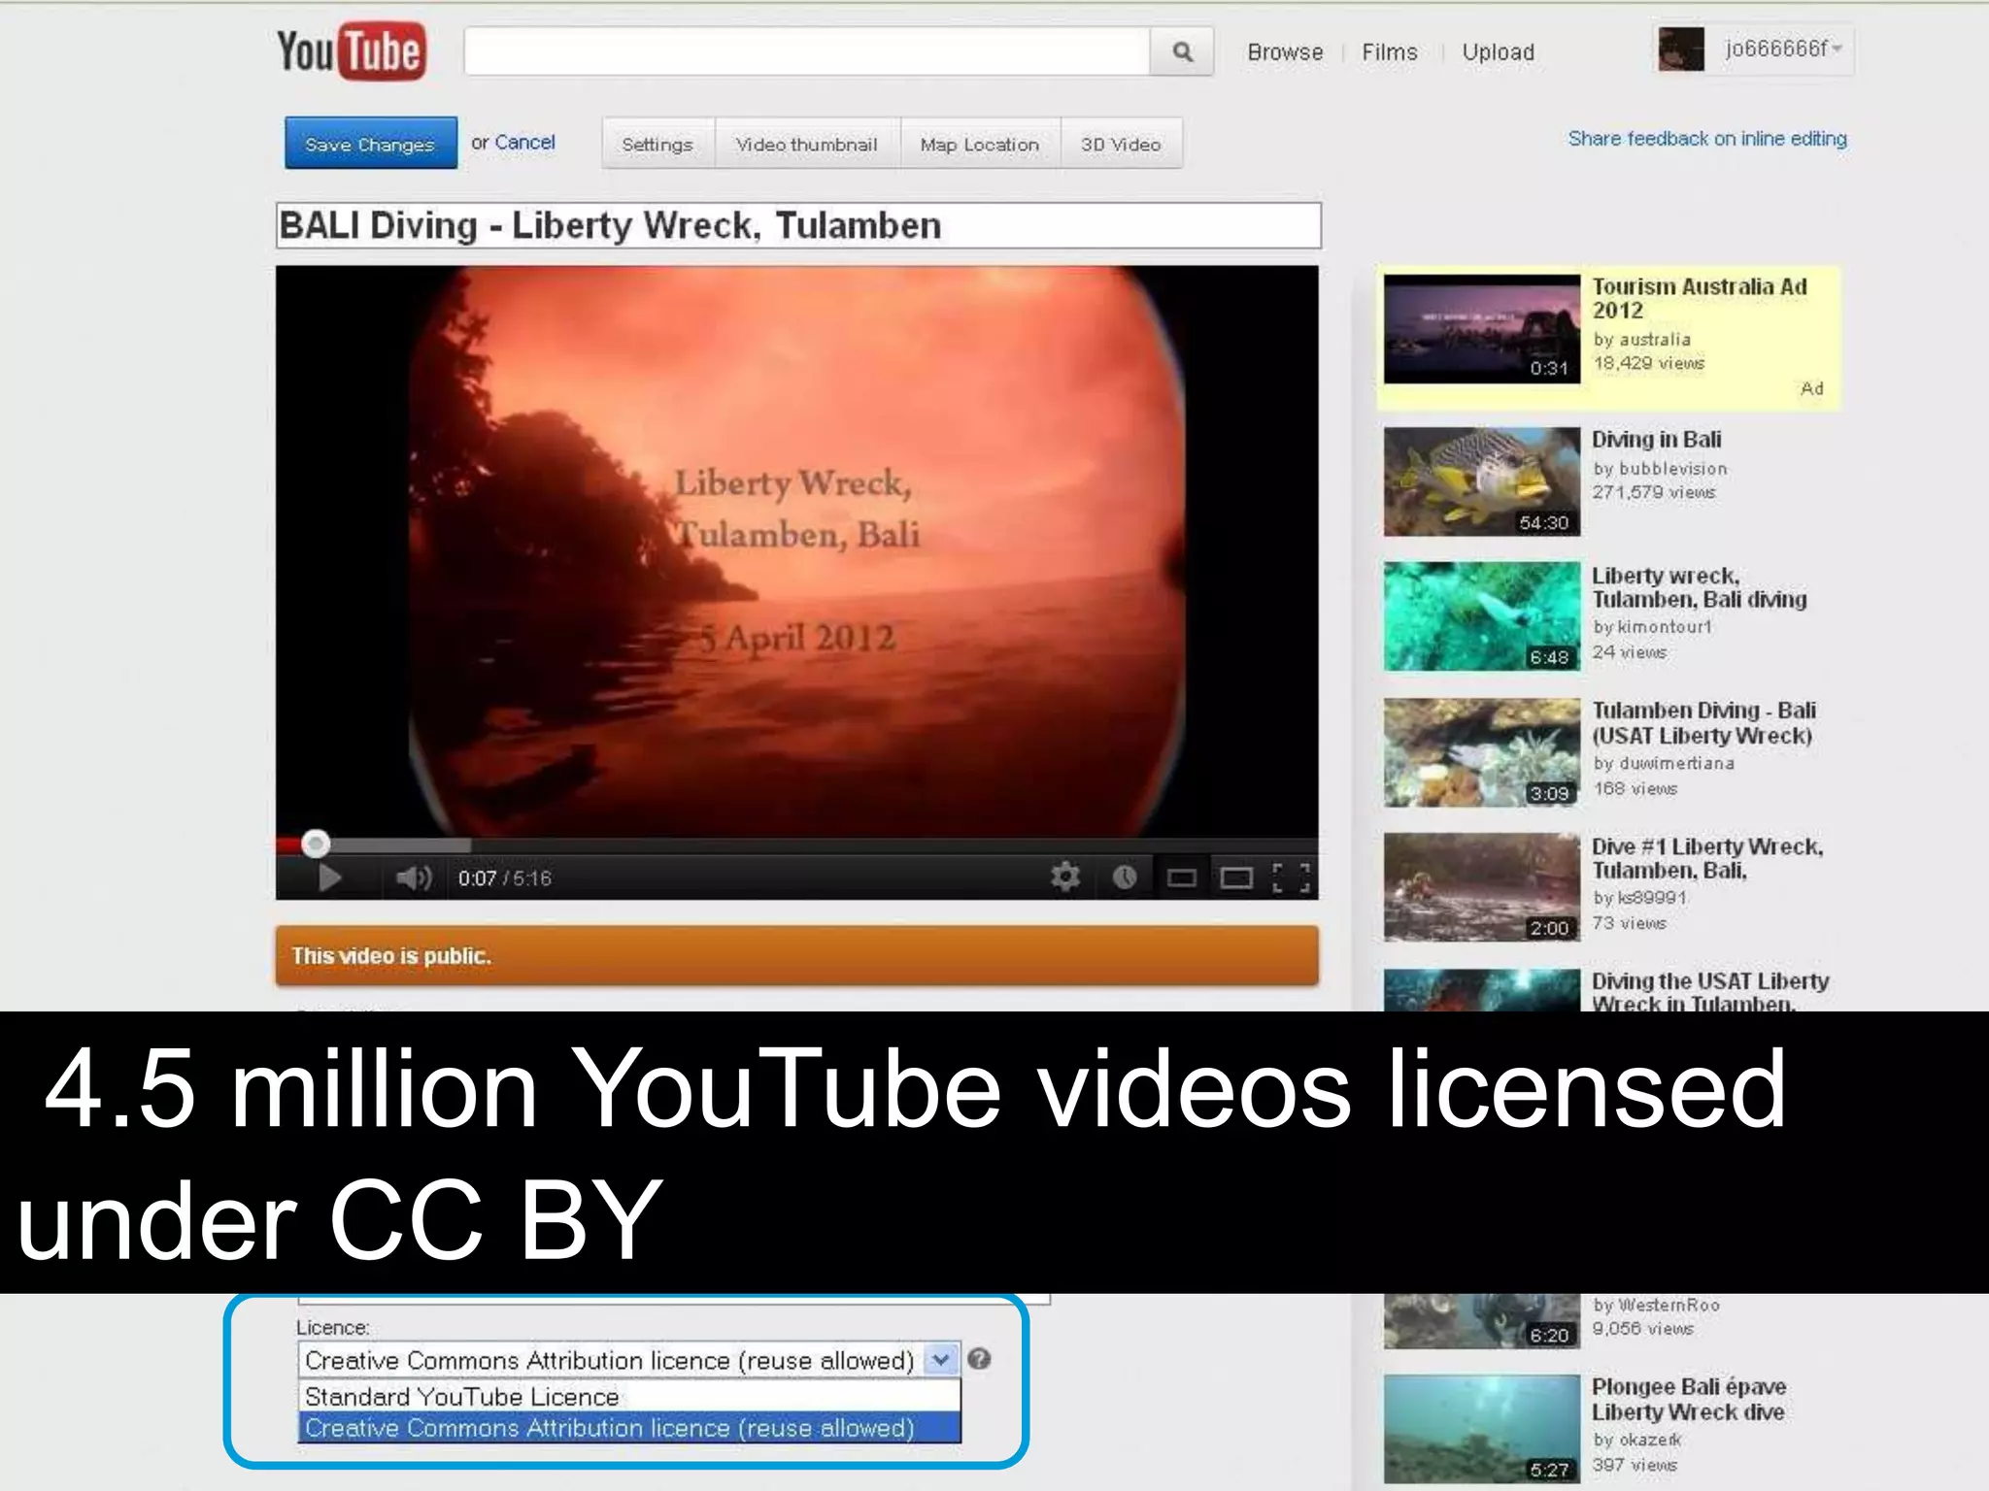1989x1491 pixels.
Task: Open the Films link
Action: pos(1390,52)
